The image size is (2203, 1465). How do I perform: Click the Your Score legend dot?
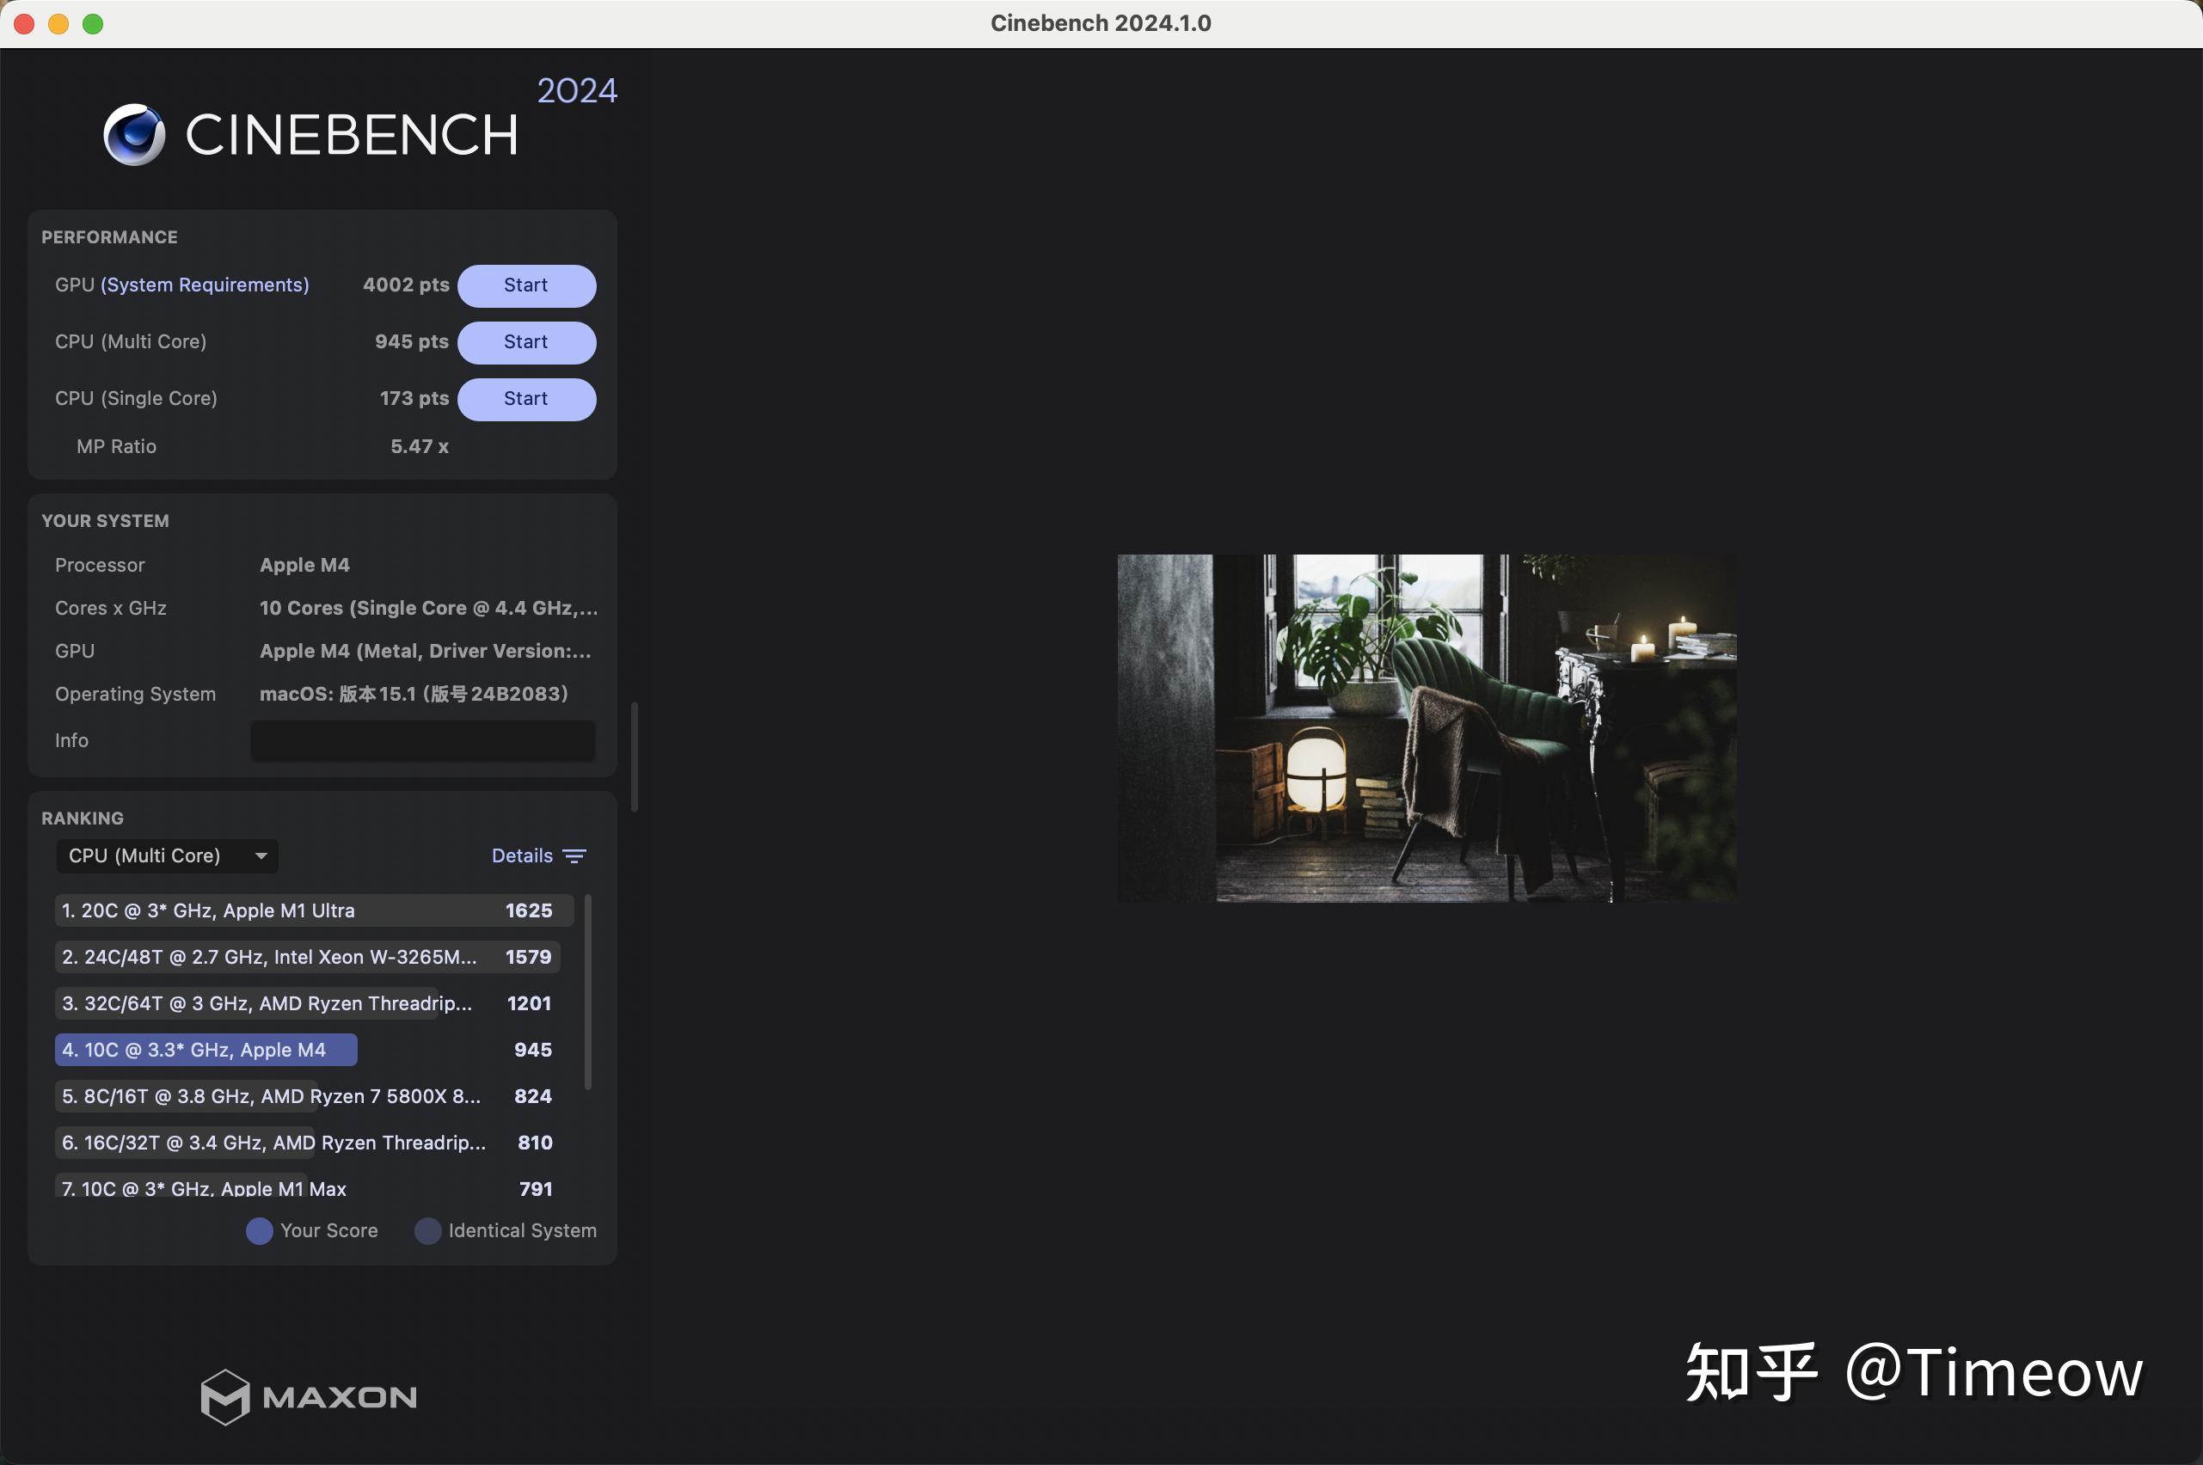259,1230
